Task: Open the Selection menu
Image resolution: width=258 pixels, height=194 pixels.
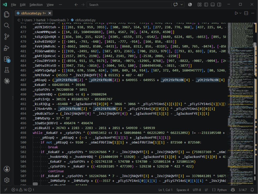Action: pyautogui.click(x=36, y=5)
